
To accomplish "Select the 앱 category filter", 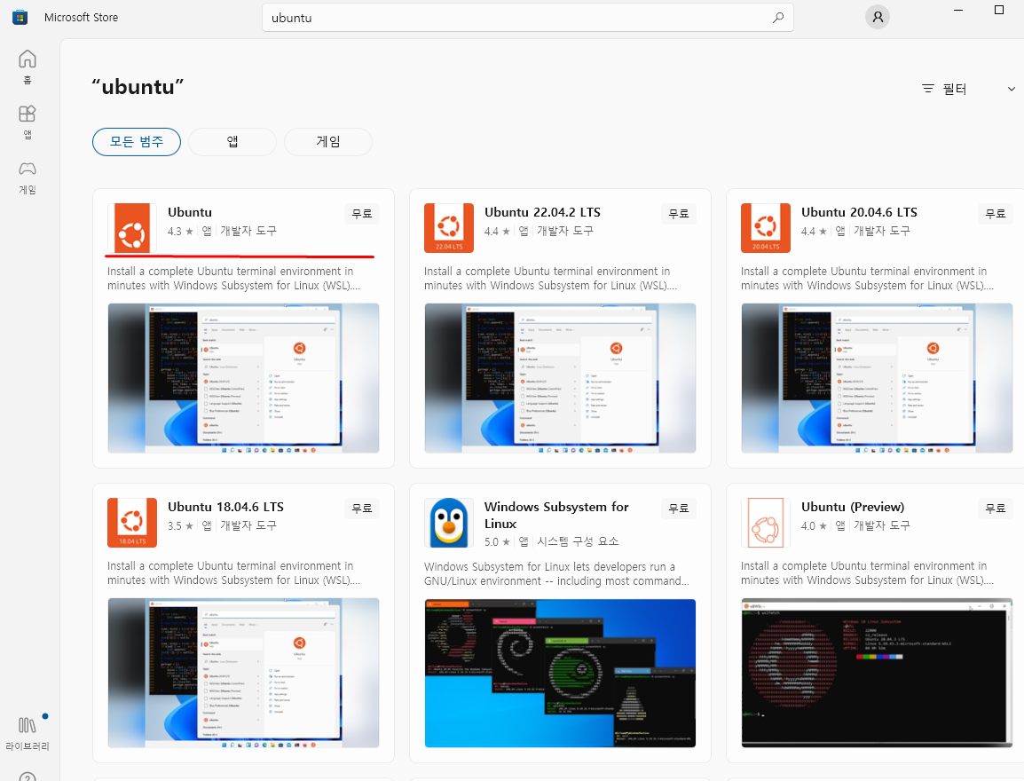I will click(x=232, y=142).
